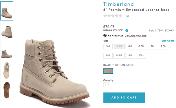Choose size 6.5M option
Image resolution: width=176 pixels, height=108 pixels.
pos(141,47)
